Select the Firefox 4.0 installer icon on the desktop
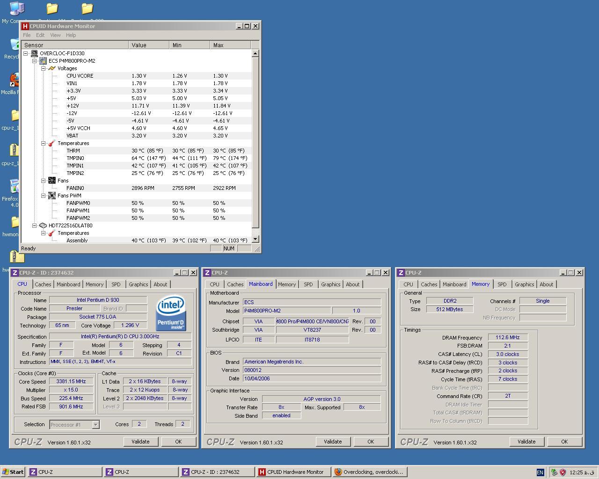This screenshot has height=479, width=599. coord(15,186)
